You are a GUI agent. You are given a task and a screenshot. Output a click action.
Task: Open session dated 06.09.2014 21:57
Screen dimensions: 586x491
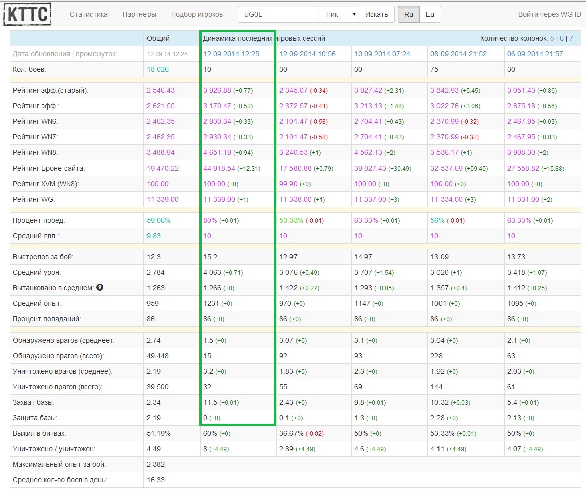[535, 54]
